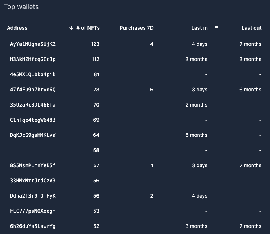Image resolution: width=270 pixels, height=234 pixels.
Task: Select the 123 NFT count cell
Action: coord(95,44)
